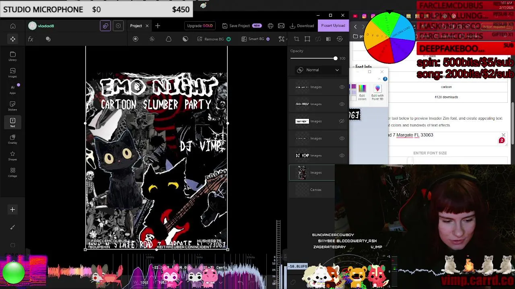Close the Project tab
Screen dimensions: 515x289
point(147,26)
